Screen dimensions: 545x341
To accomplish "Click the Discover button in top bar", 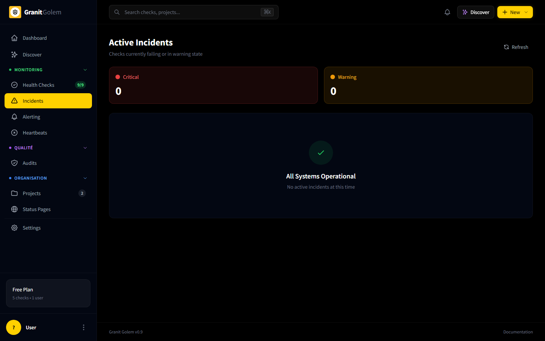I will coord(476,12).
